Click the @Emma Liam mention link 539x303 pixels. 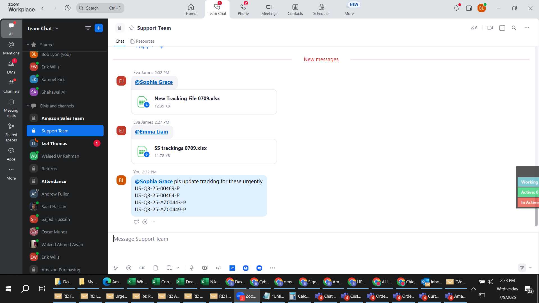point(151,132)
